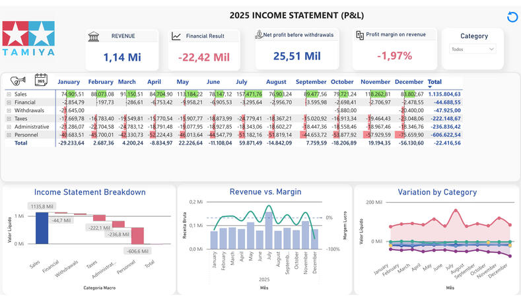This screenshot has width=521, height=297.
Task: Click the line chart icon beside Financial Result
Action: coord(176,36)
